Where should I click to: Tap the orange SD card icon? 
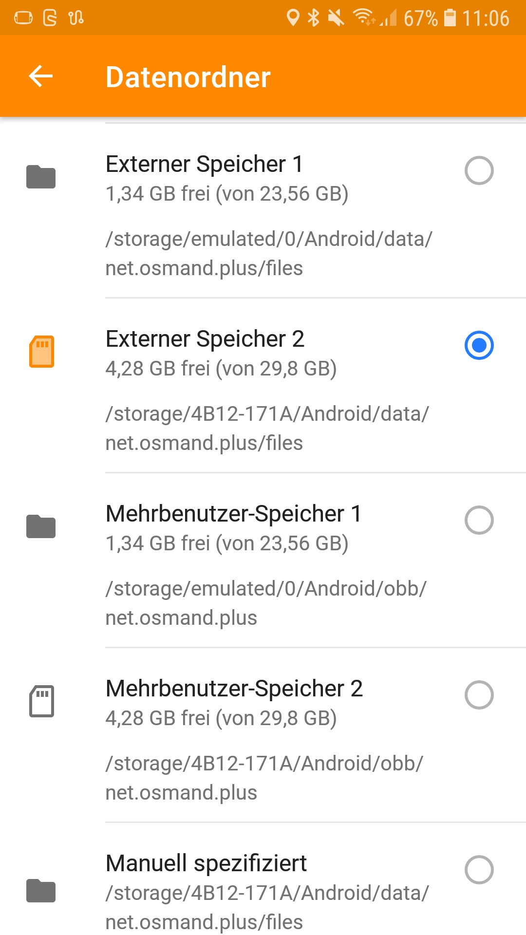point(41,351)
